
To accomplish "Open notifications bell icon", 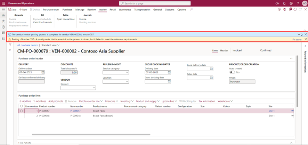I will 284,3.
